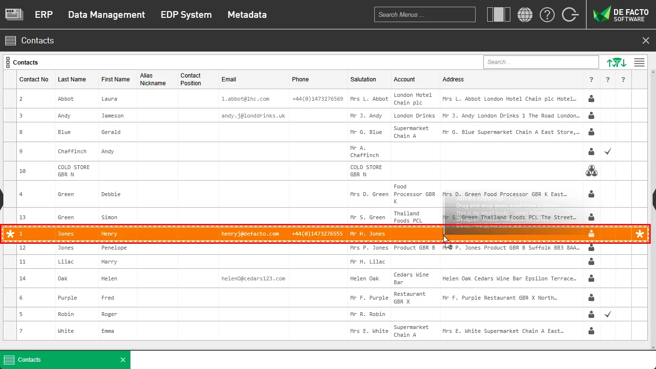Click the green sort and filter icon
The width and height of the screenshot is (656, 369).
click(616, 62)
